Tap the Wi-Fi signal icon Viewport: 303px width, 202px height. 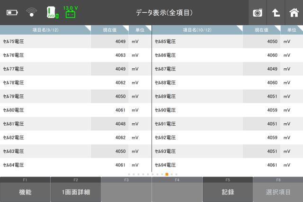pos(32,12)
